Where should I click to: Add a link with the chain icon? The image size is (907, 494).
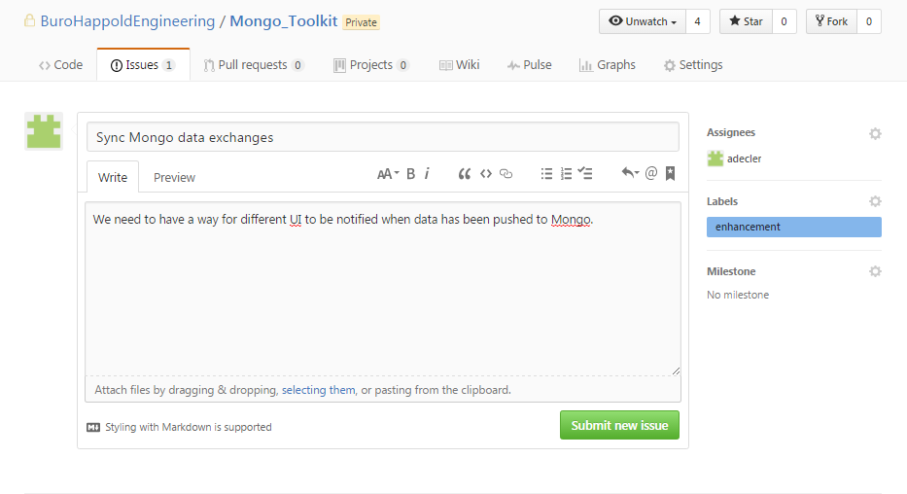click(x=506, y=173)
